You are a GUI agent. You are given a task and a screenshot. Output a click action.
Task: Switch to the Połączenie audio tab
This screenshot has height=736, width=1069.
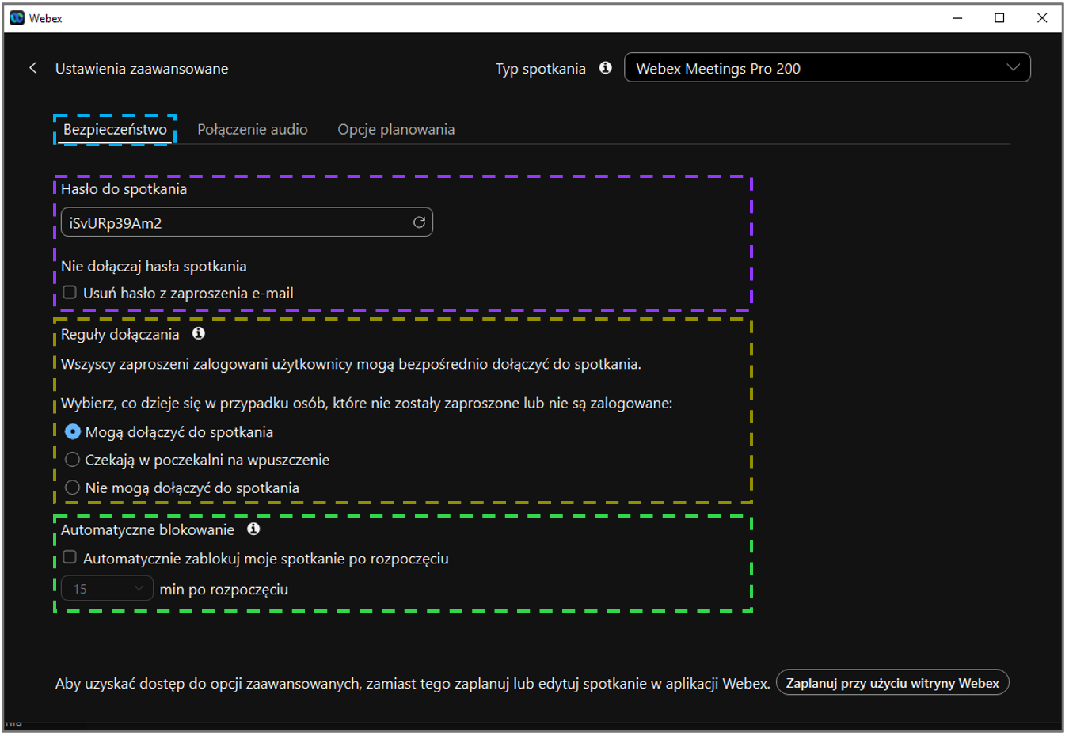(253, 129)
